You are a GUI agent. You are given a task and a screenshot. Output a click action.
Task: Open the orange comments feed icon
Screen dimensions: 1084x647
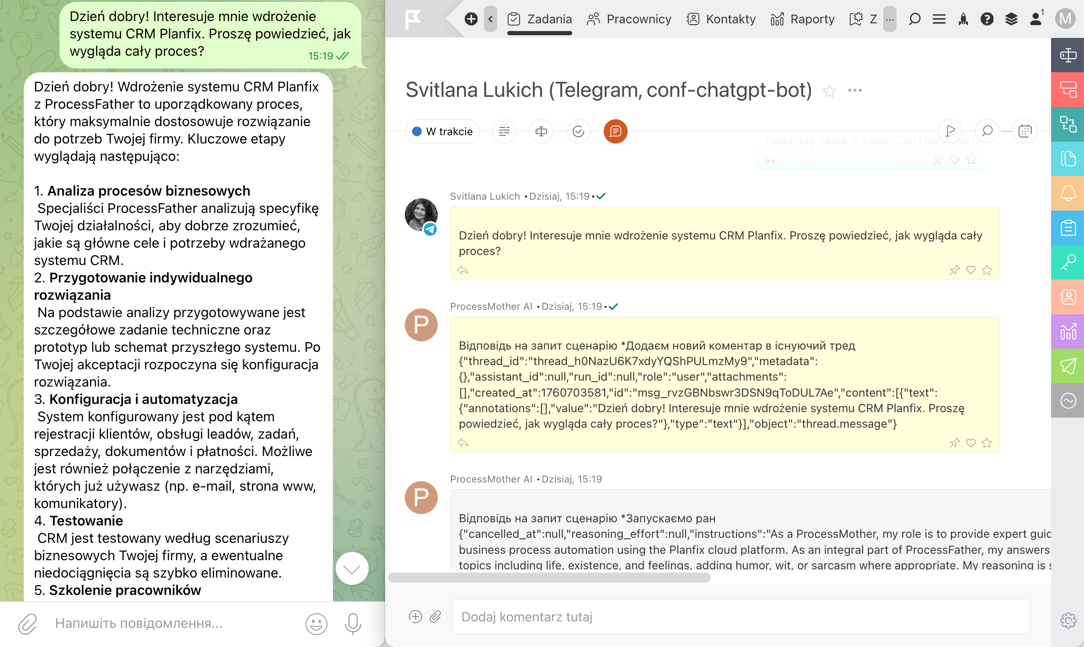tap(615, 132)
